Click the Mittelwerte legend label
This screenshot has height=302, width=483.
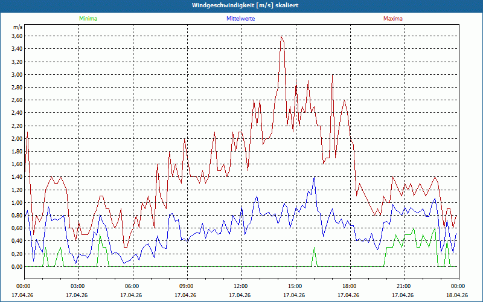(x=240, y=19)
